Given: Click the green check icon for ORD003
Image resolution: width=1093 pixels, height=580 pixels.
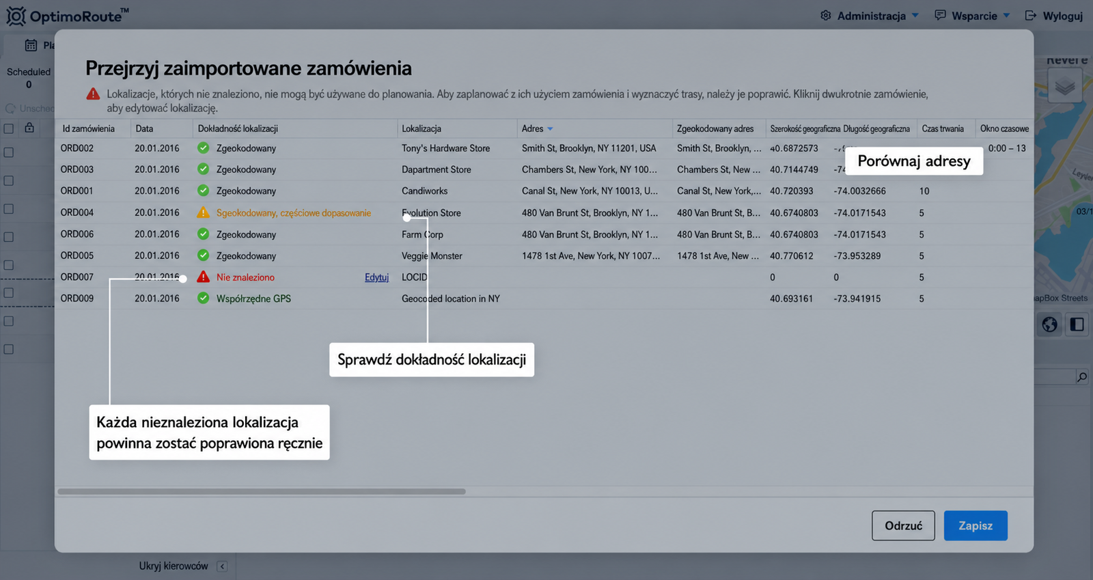Looking at the screenshot, I should pos(203,169).
